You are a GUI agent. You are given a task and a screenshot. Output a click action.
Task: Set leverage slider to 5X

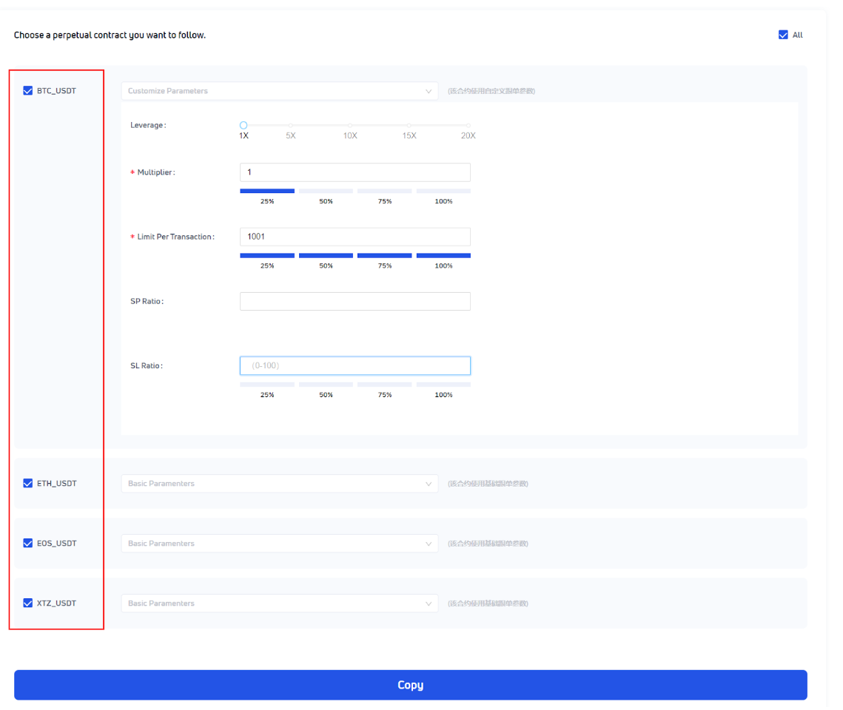click(291, 126)
